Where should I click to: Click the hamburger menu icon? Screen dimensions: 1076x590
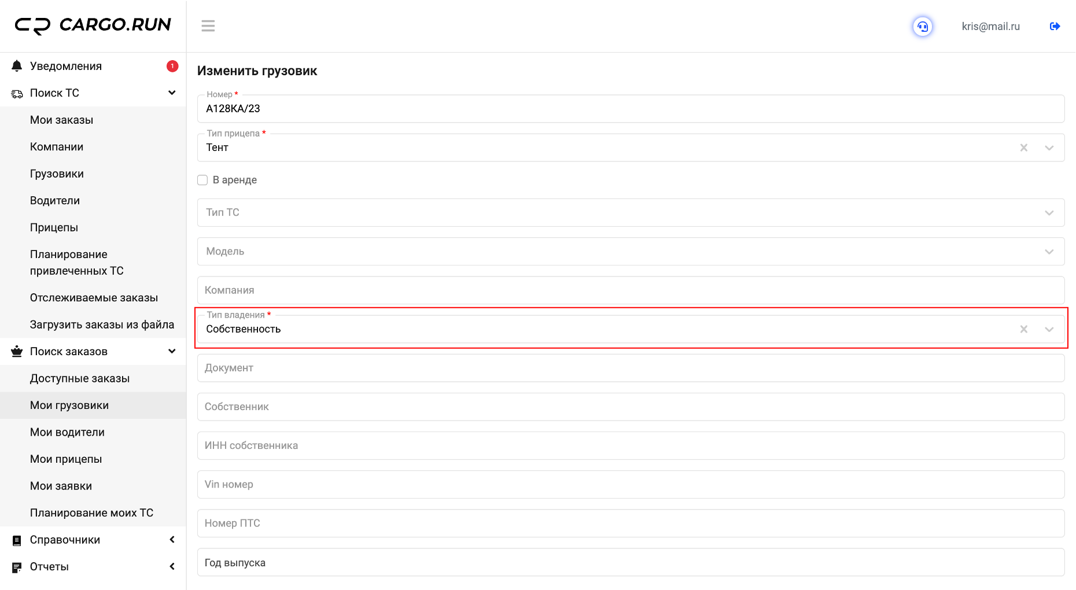tap(208, 26)
